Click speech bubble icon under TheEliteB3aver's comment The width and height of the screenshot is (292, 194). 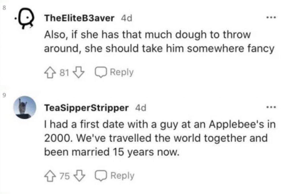(100, 72)
